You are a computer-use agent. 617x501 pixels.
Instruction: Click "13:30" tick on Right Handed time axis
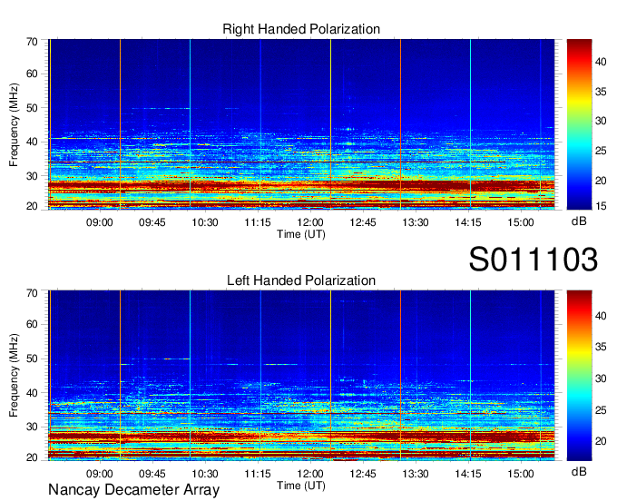pos(416,222)
